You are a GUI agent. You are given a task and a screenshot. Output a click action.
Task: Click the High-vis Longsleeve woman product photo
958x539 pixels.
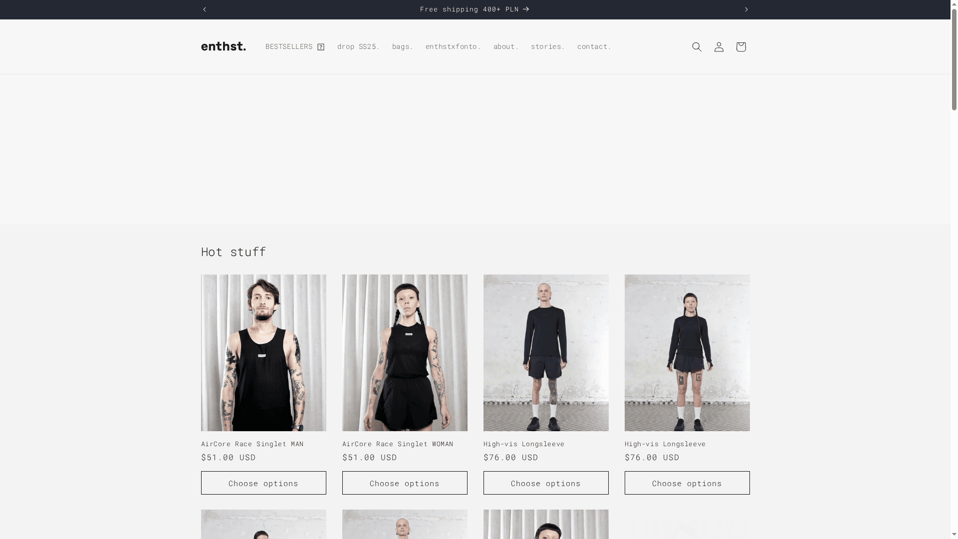pyautogui.click(x=687, y=352)
